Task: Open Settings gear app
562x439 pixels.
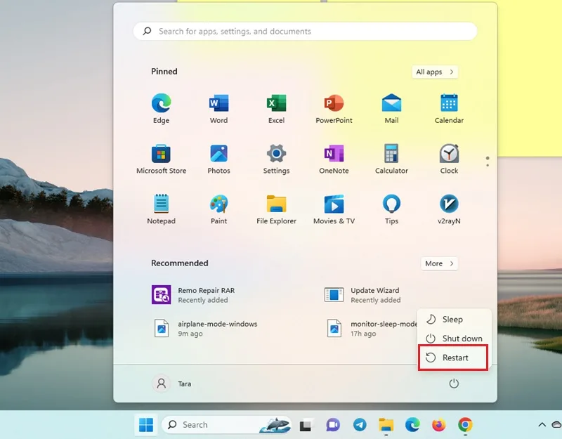Action: click(276, 159)
